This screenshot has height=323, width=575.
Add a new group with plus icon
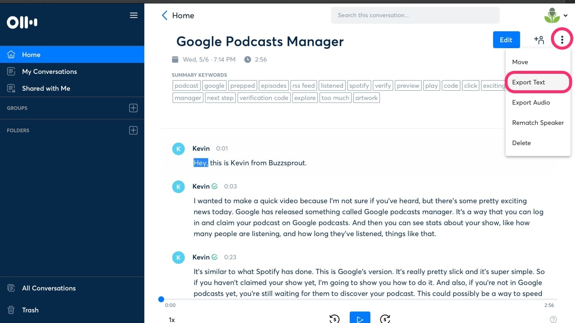pyautogui.click(x=133, y=108)
